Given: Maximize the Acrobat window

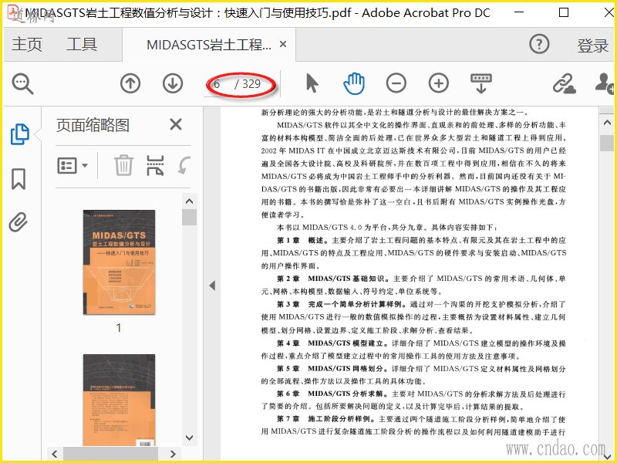Looking at the screenshot, I should (564, 12).
